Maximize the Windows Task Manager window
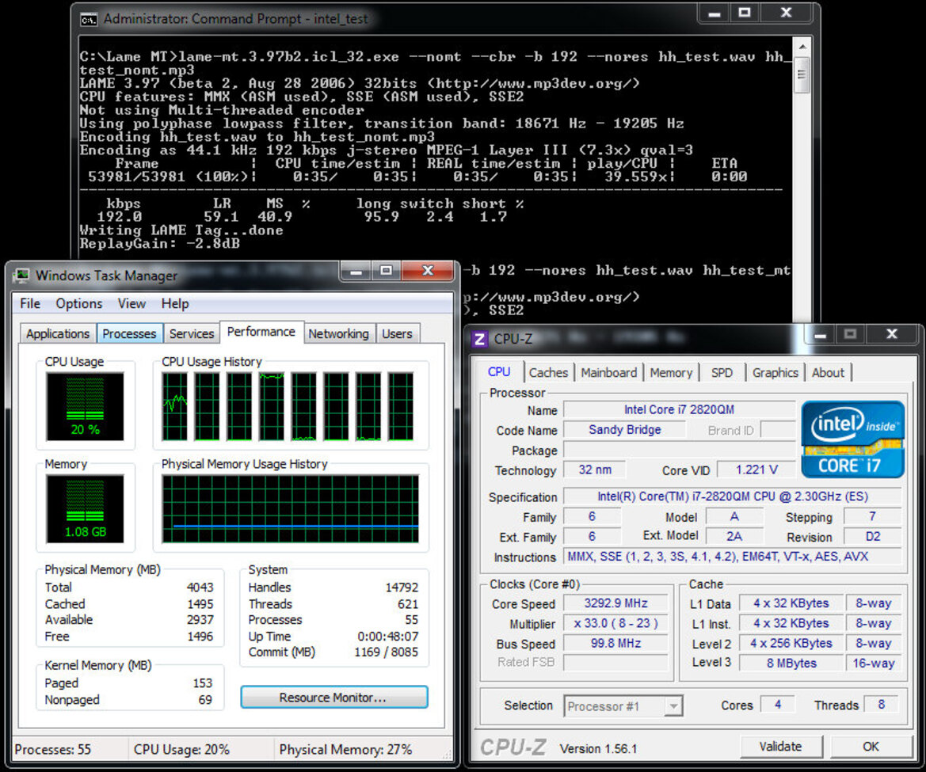Image resolution: width=926 pixels, height=772 pixels. pos(386,271)
